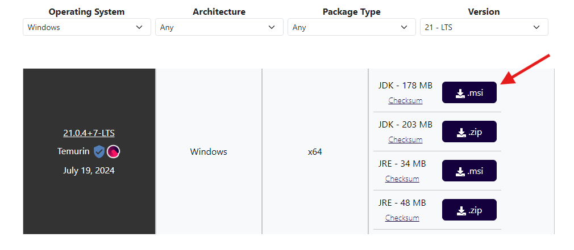Viewport: 574px width, 250px height.
Task: Click the Package Type heading label
Action: tap(351, 12)
